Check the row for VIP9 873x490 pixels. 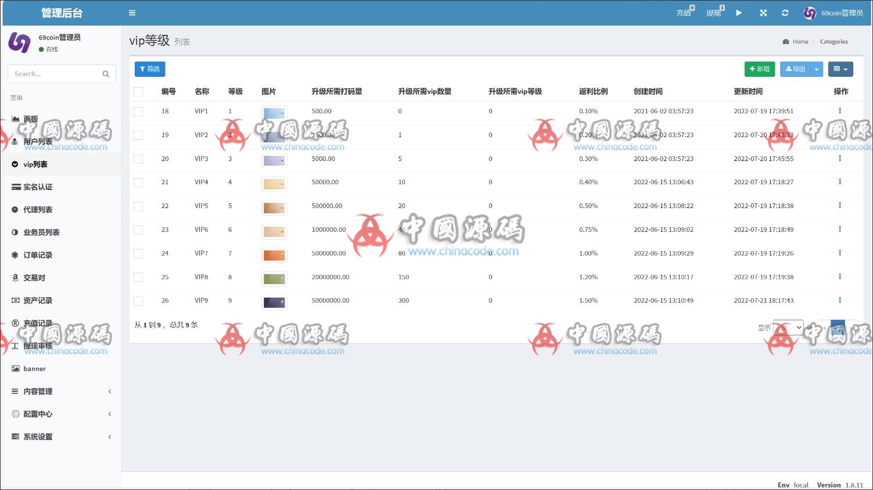(x=138, y=301)
